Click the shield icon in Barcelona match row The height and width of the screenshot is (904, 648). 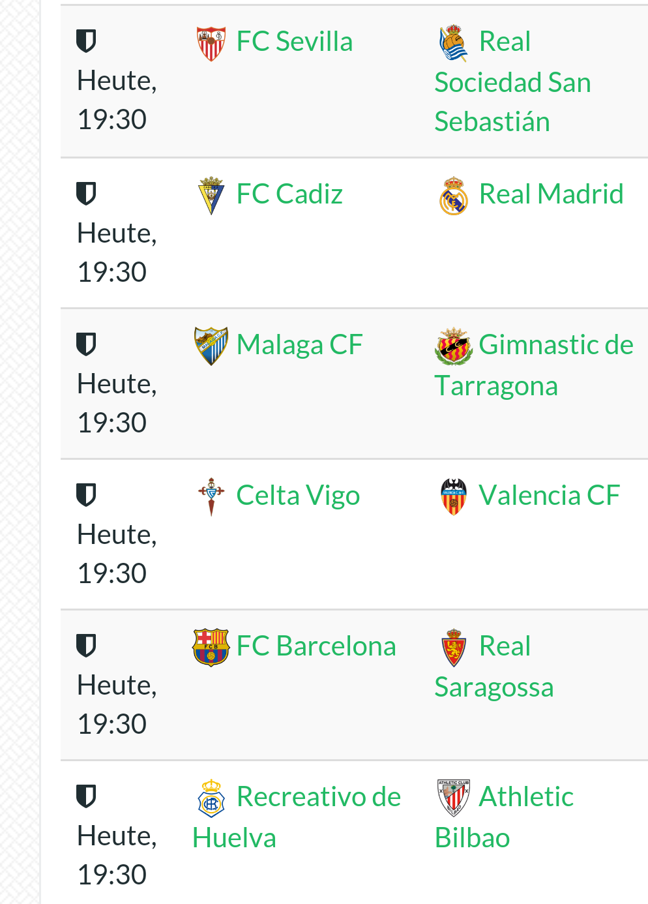(x=86, y=646)
